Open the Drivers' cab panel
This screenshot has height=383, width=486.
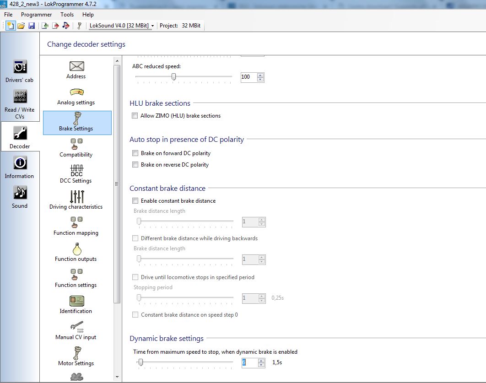click(x=19, y=71)
